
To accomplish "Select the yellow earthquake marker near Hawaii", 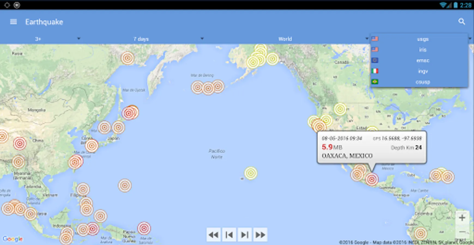I will pos(250,173).
